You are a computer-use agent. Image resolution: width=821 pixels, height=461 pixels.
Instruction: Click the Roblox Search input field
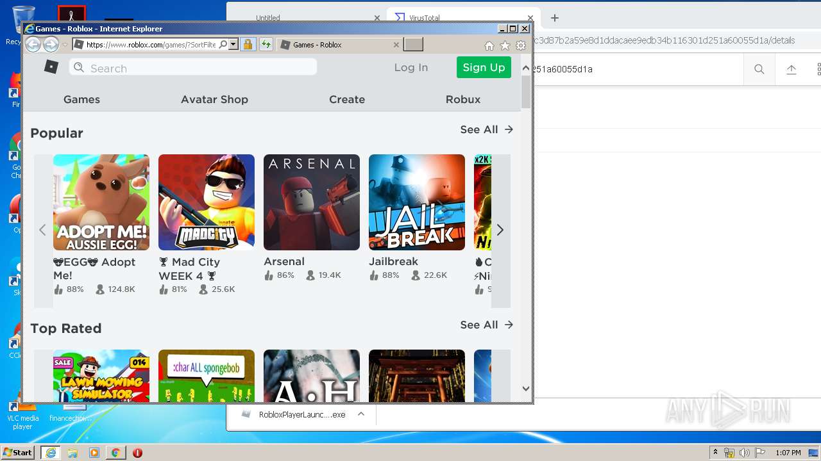[193, 67]
